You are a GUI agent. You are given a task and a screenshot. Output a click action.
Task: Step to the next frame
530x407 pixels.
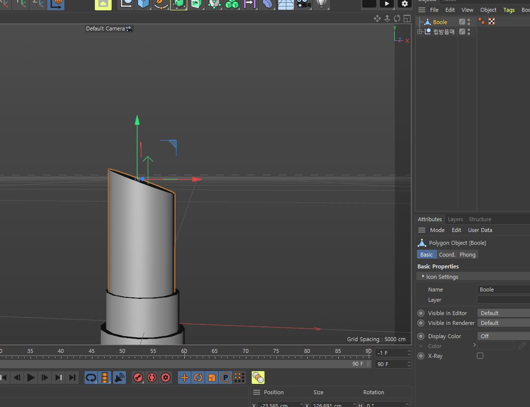tap(45, 378)
